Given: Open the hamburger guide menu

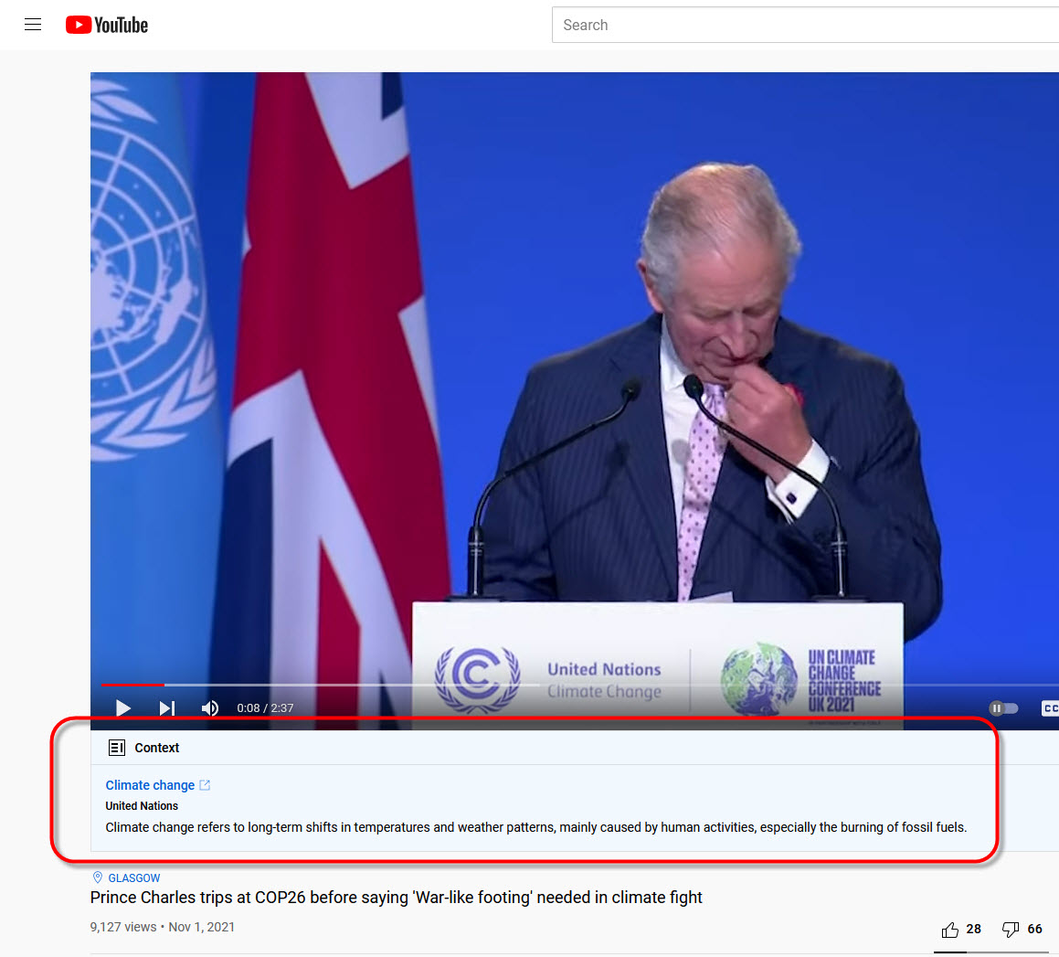Looking at the screenshot, I should coord(32,25).
